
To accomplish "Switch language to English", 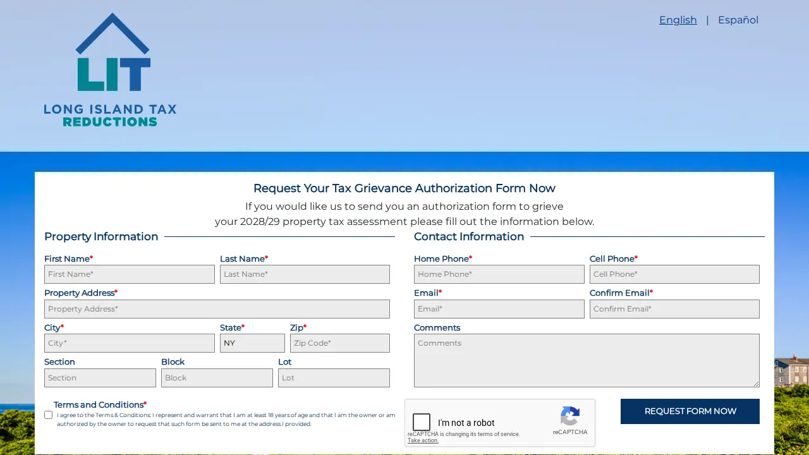I will click(678, 20).
